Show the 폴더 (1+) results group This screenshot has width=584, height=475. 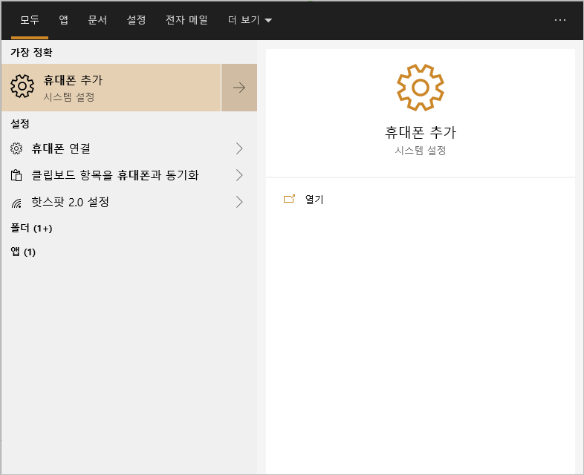[32, 228]
